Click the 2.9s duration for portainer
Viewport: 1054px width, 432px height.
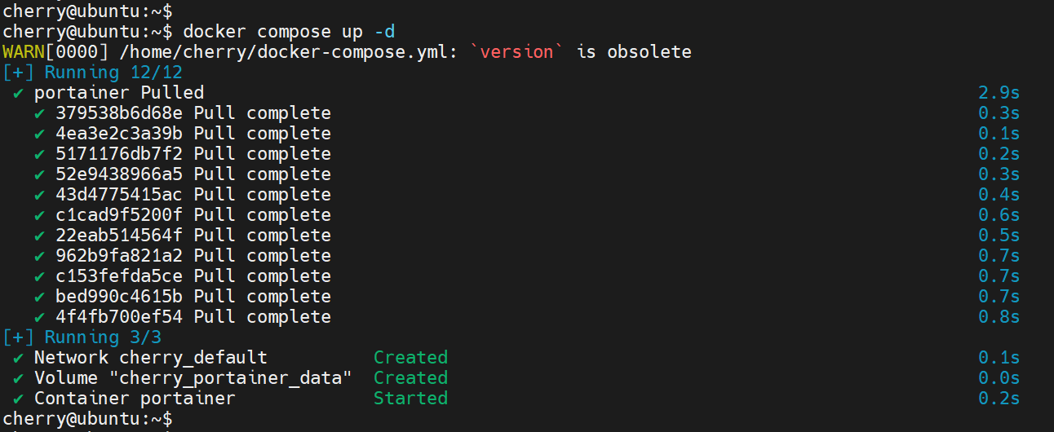point(999,93)
